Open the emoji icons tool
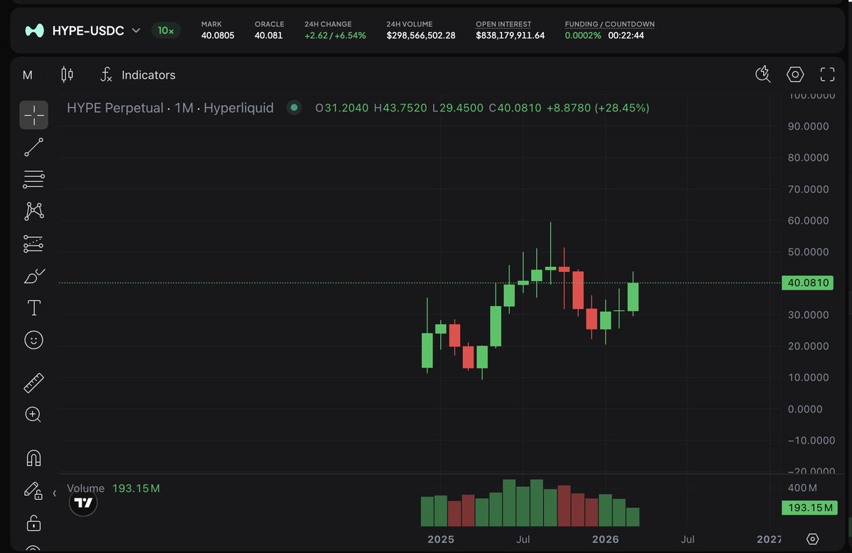 pos(33,340)
